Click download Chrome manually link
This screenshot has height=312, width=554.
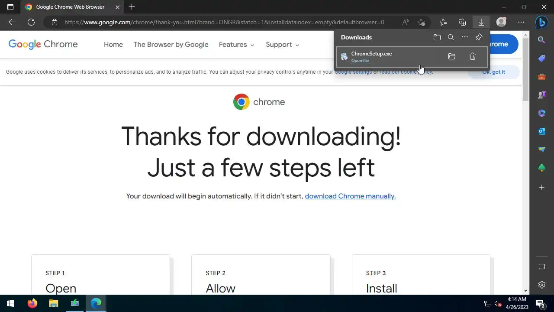(350, 196)
